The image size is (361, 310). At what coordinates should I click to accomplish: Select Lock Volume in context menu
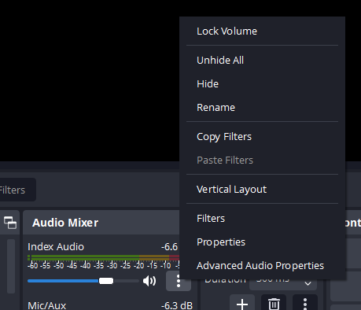262,31
